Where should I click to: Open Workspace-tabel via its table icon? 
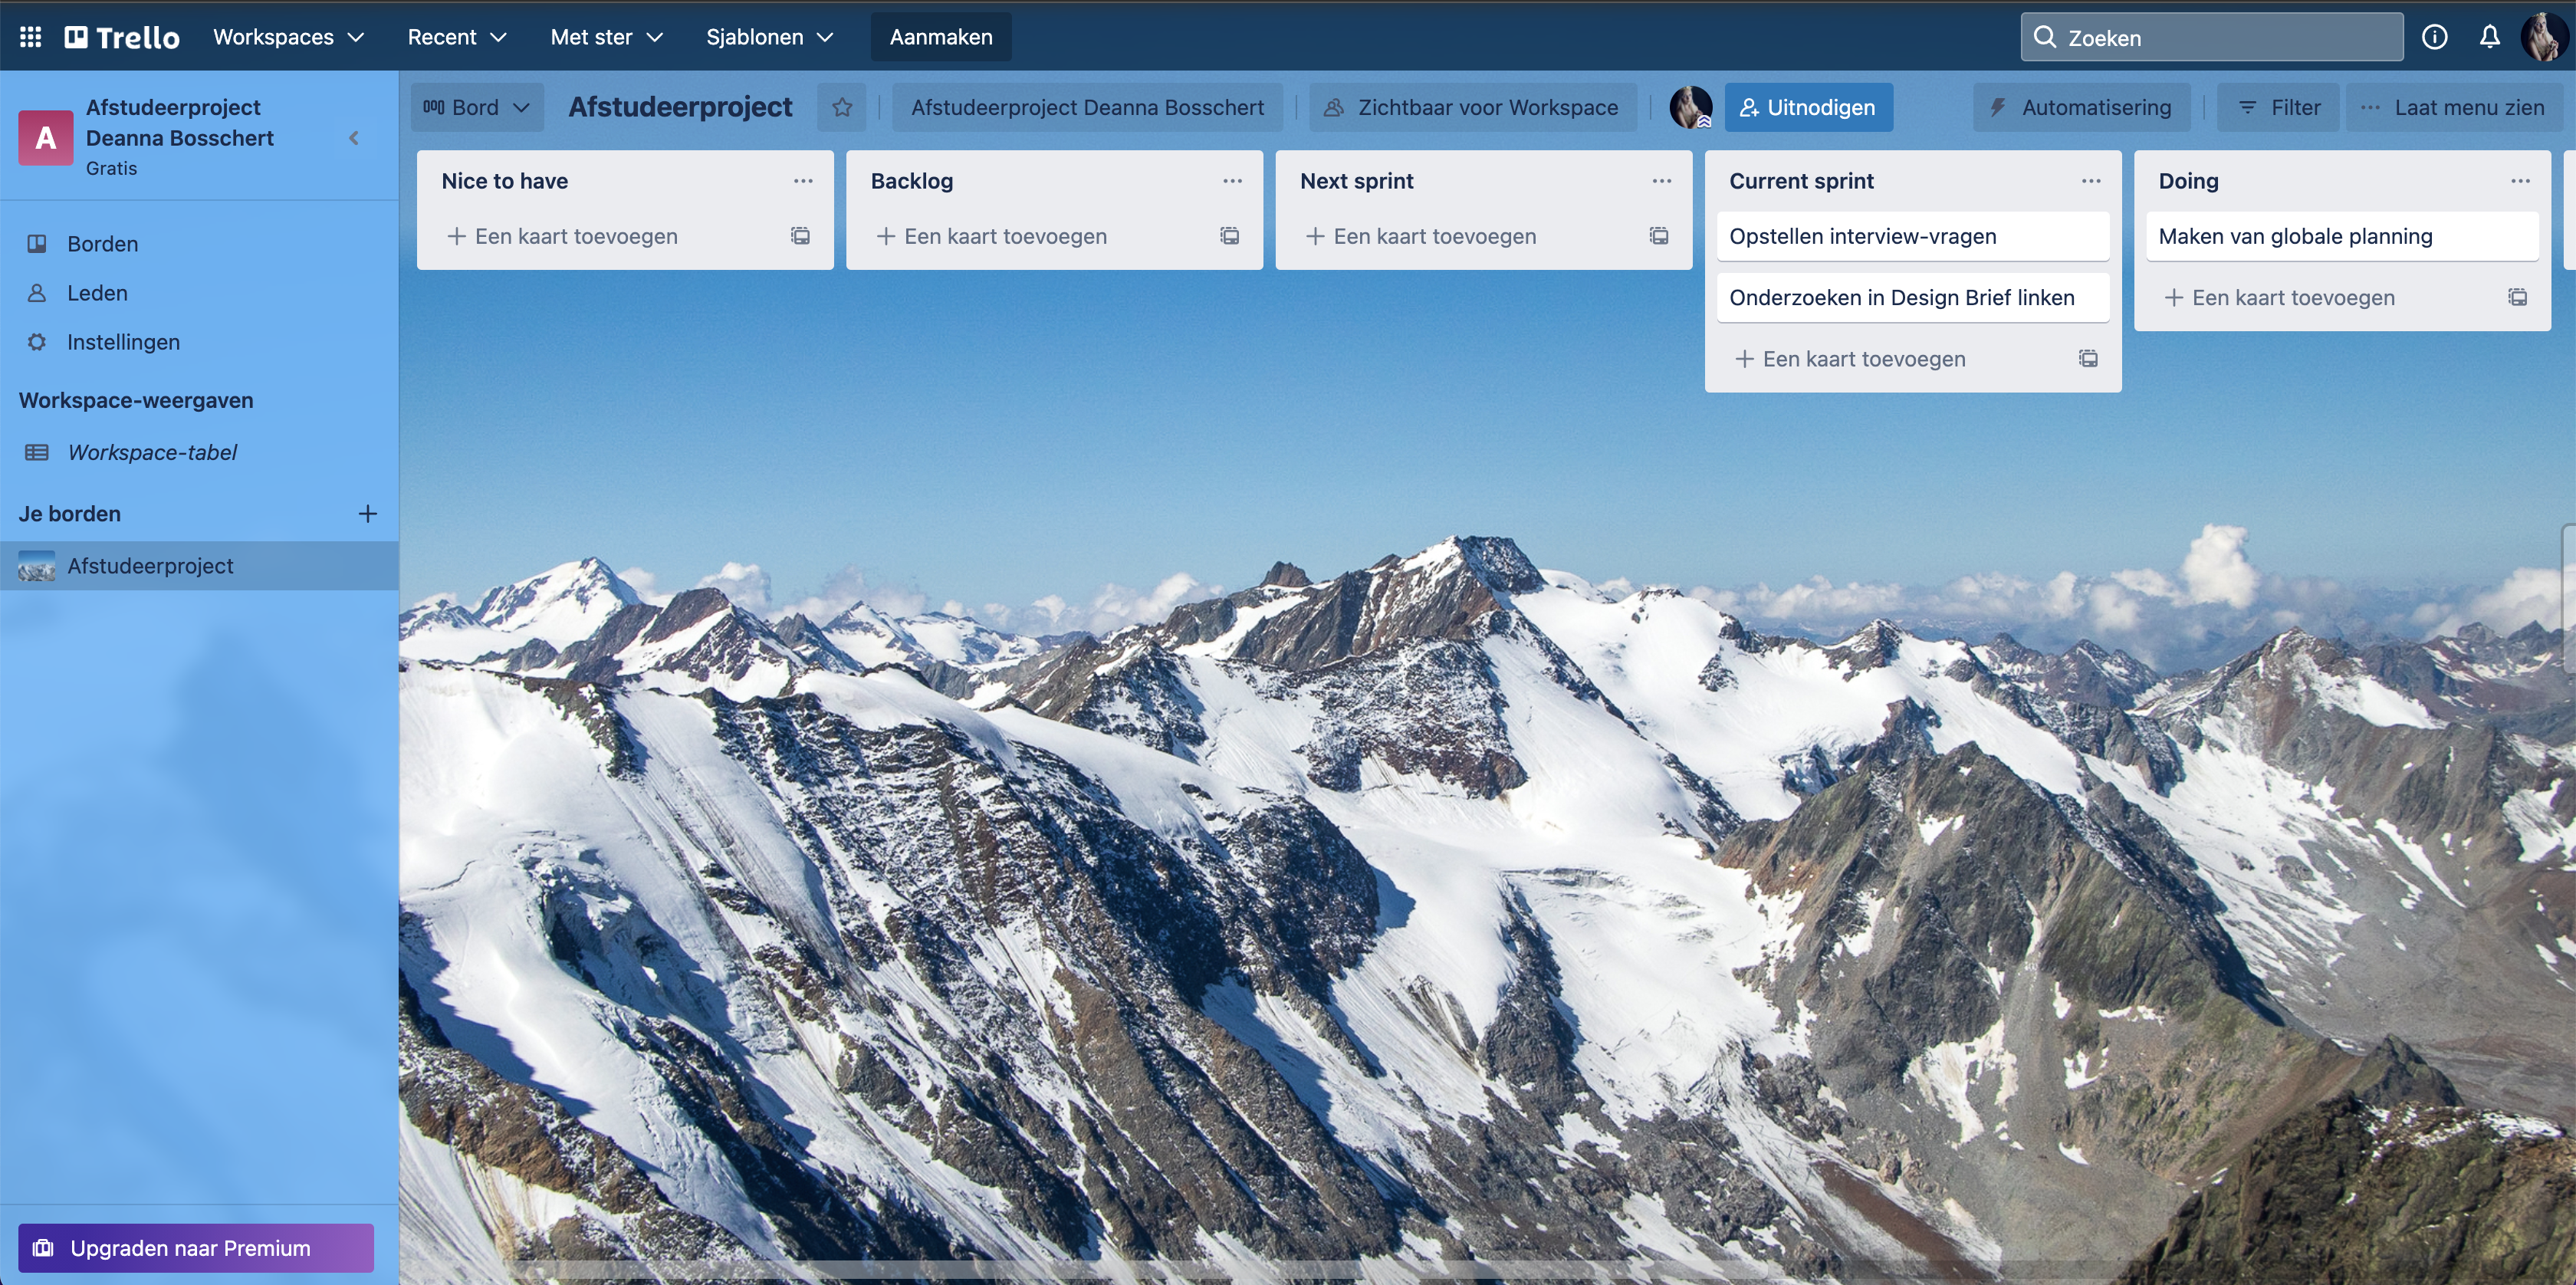[x=37, y=452]
